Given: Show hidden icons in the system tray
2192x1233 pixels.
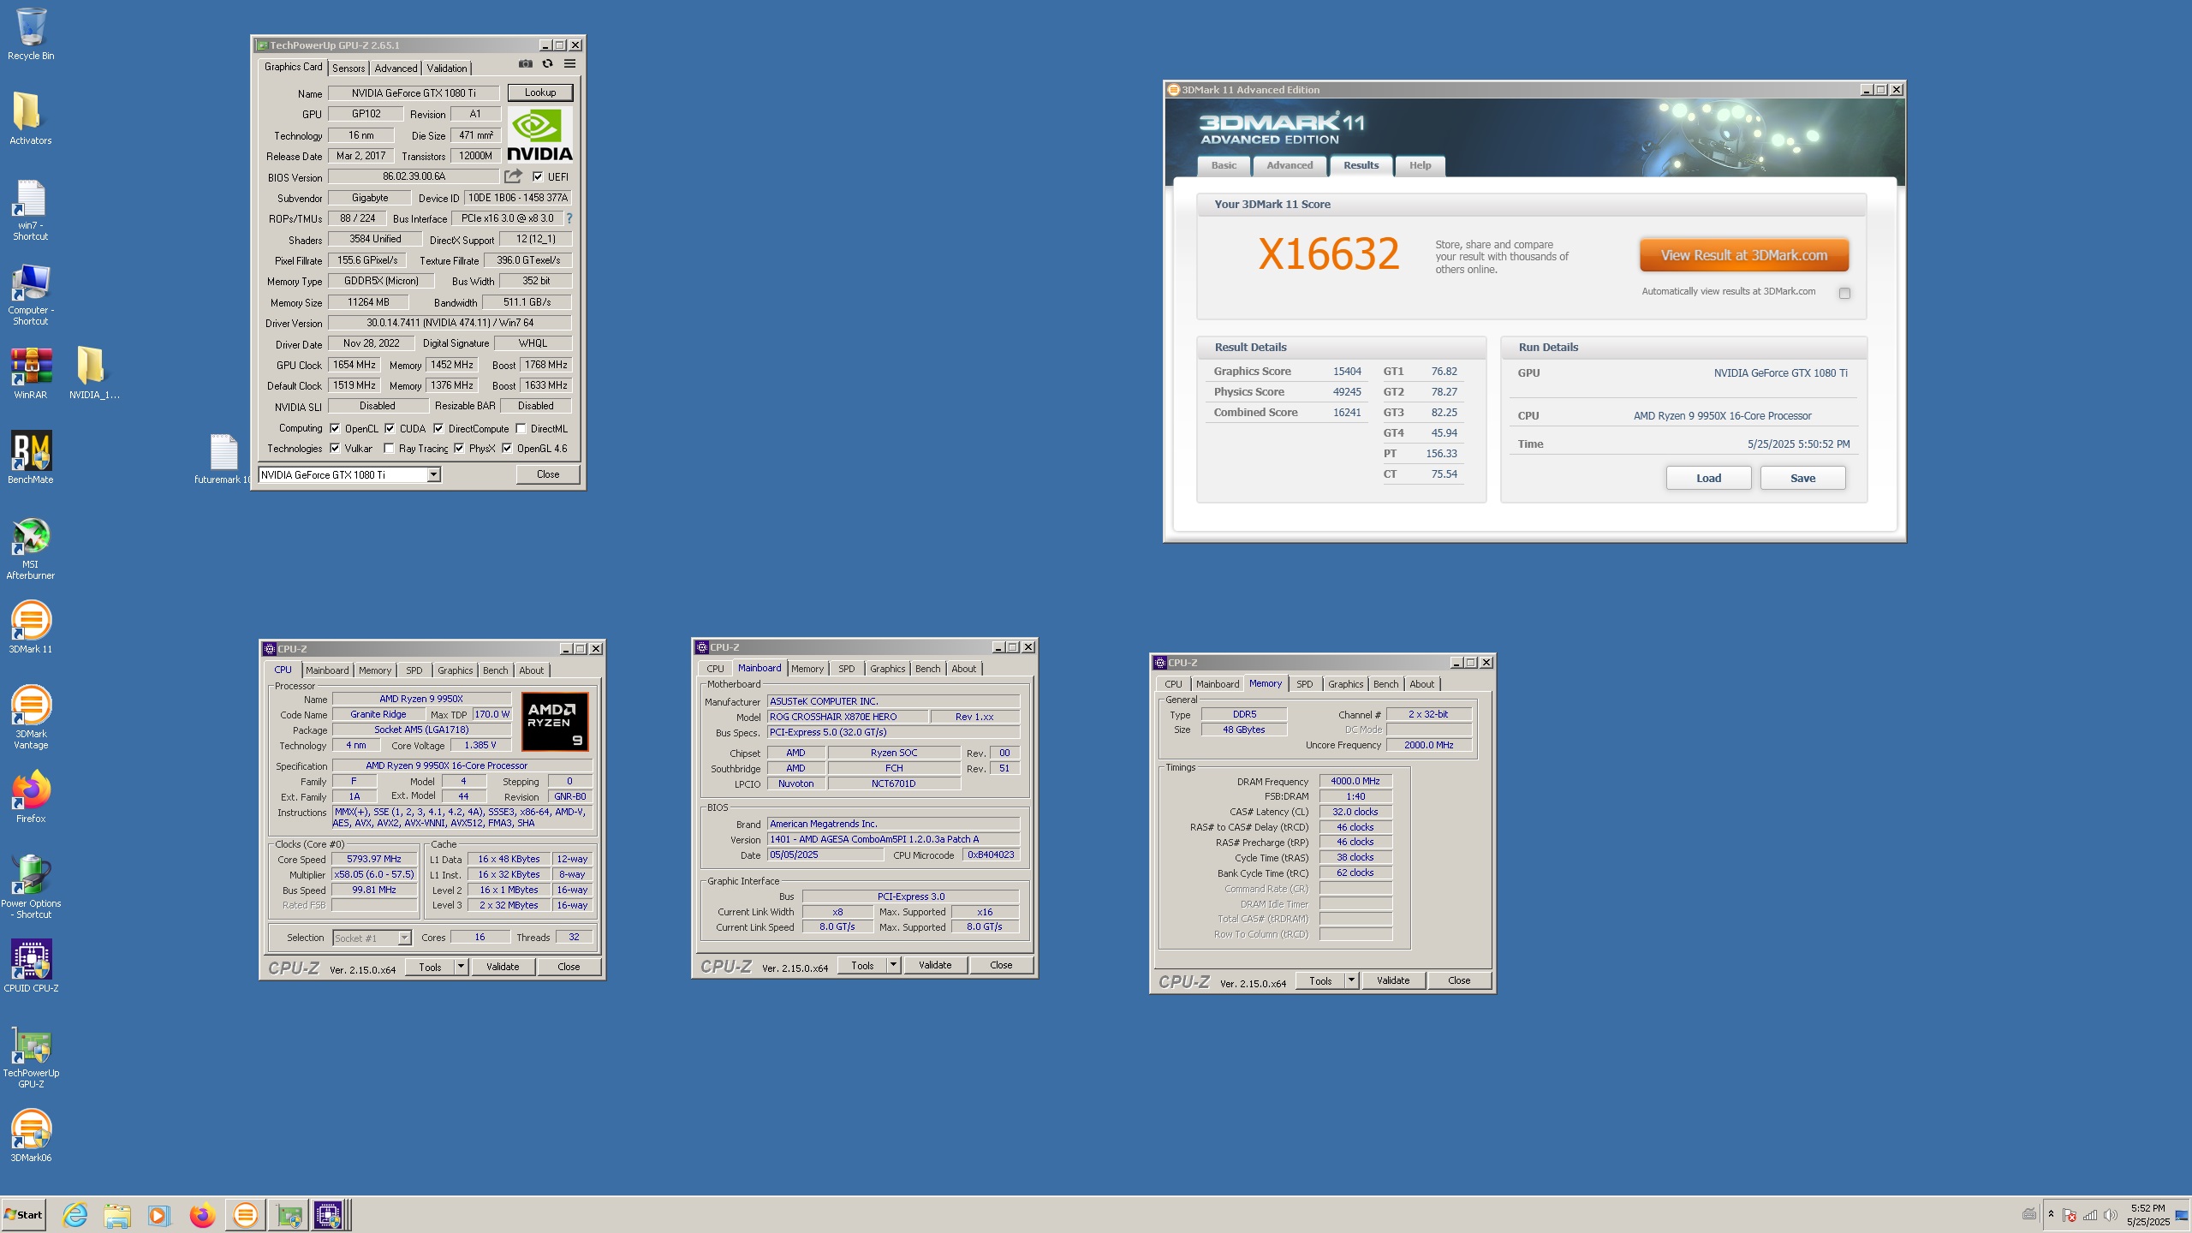Looking at the screenshot, I should click(x=2051, y=1214).
